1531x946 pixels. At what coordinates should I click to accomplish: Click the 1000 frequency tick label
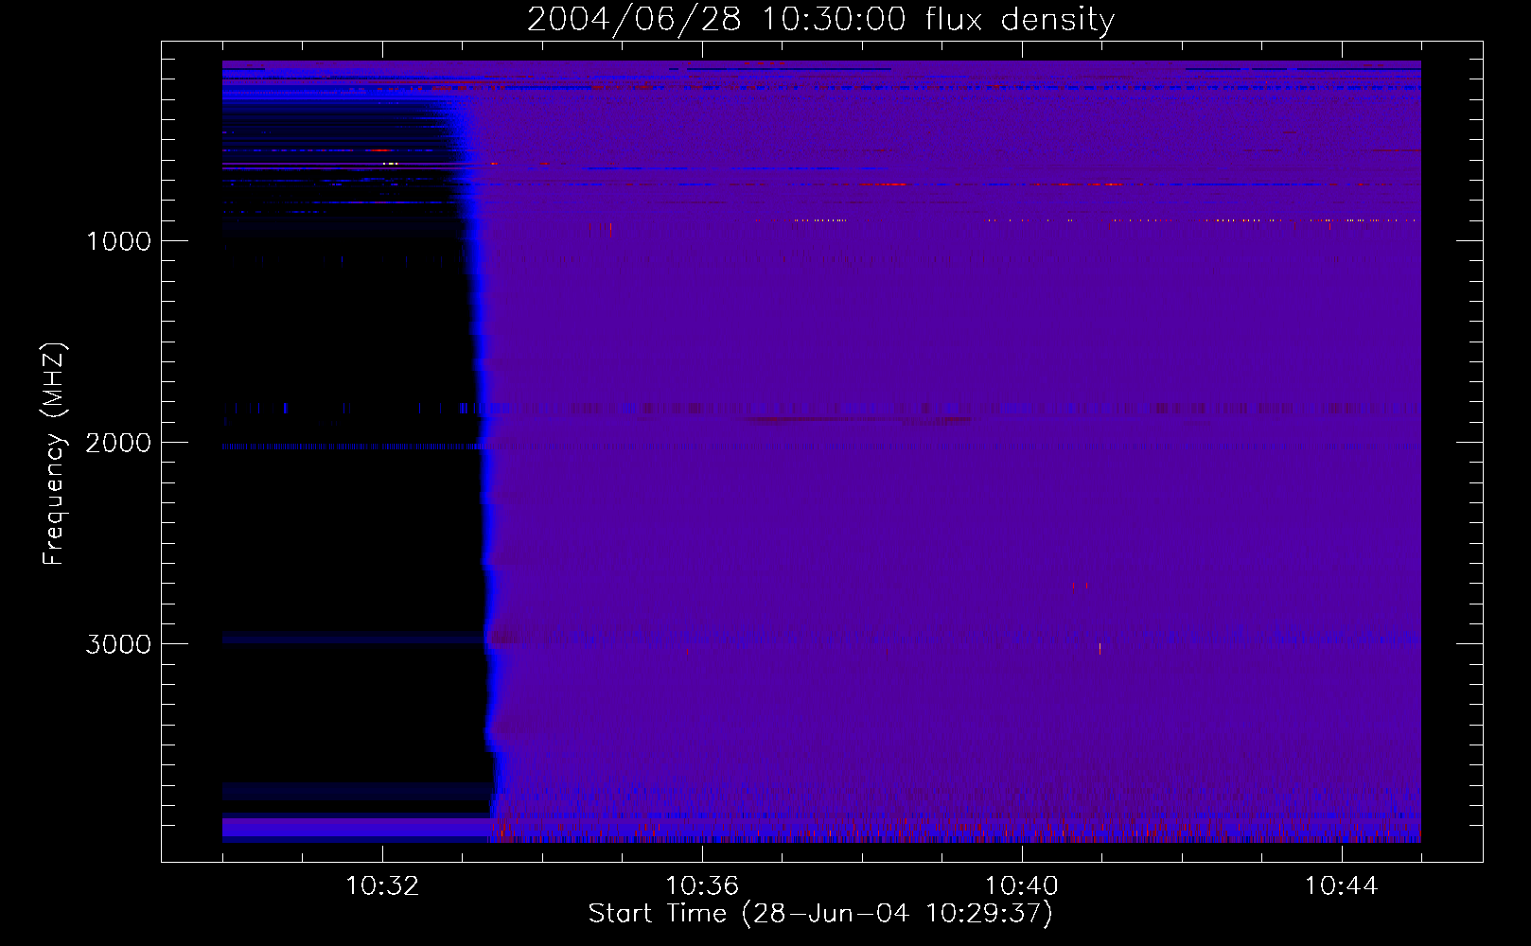click(x=119, y=241)
